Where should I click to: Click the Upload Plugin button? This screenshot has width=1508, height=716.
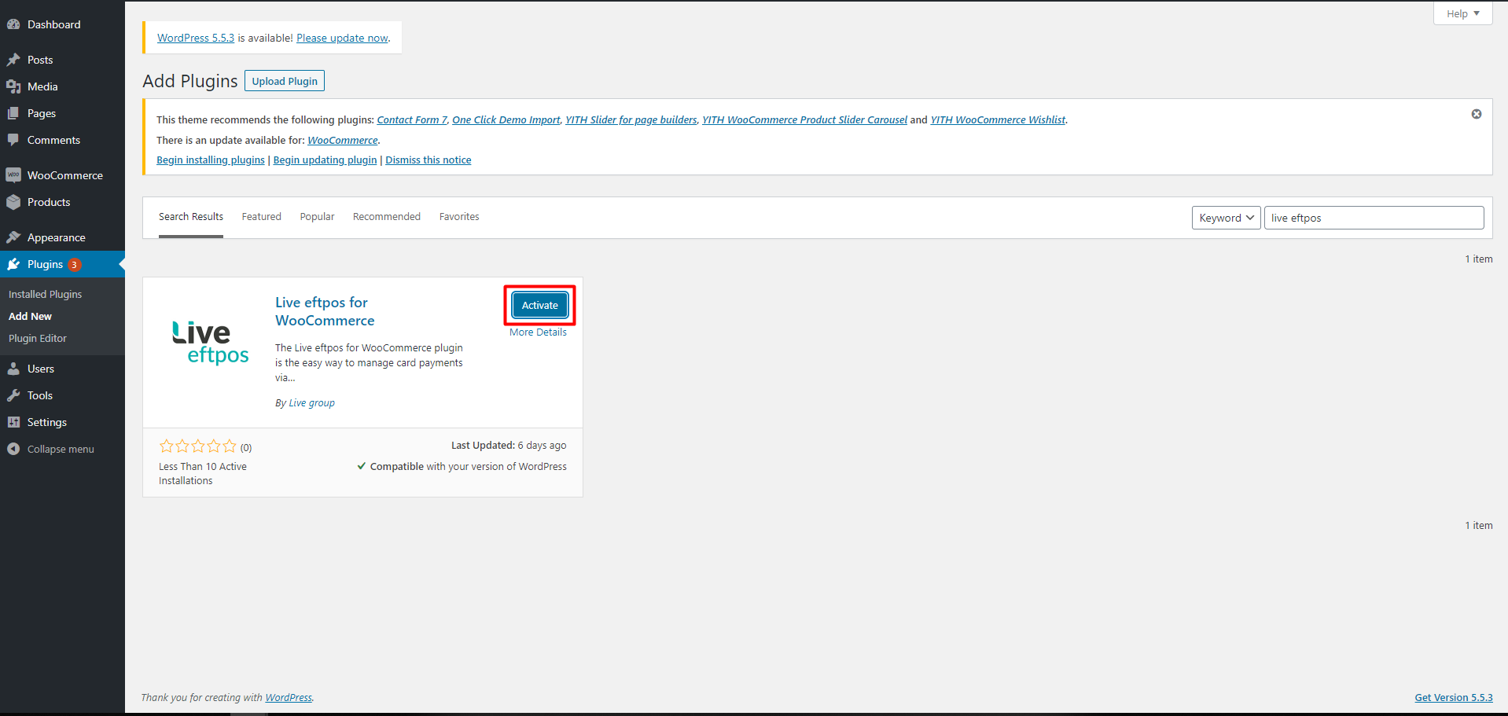(285, 81)
